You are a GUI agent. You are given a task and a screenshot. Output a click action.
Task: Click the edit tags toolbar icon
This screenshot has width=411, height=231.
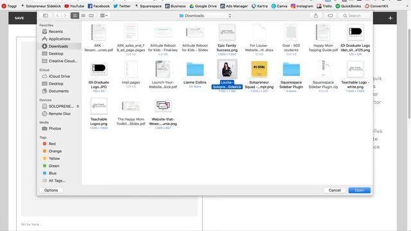coord(330,15)
